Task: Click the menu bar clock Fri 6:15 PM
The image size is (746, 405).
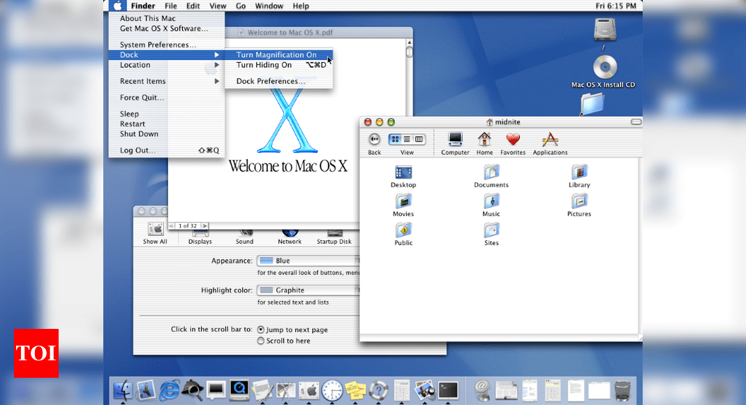Action: pos(616,6)
